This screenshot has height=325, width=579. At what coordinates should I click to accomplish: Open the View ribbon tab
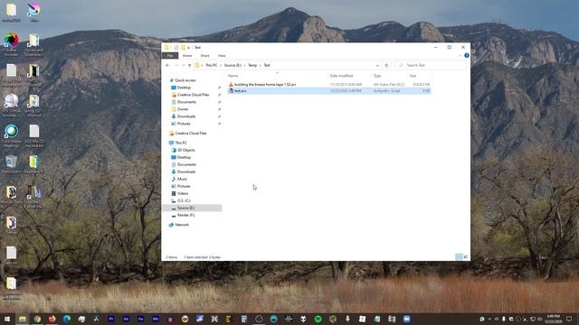point(222,56)
